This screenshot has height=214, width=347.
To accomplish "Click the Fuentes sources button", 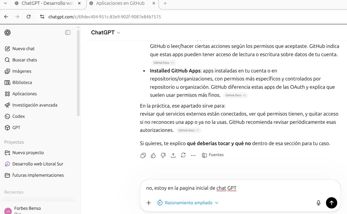I will pos(213,155).
